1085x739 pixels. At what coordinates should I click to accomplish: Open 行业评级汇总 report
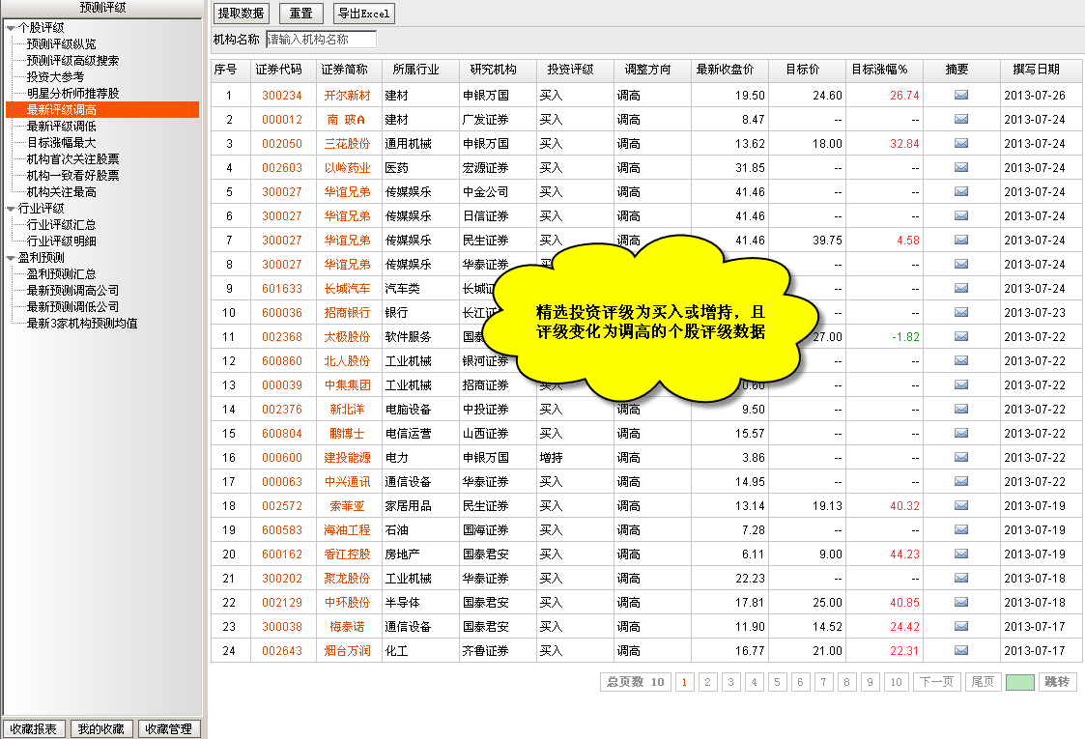[x=61, y=225]
